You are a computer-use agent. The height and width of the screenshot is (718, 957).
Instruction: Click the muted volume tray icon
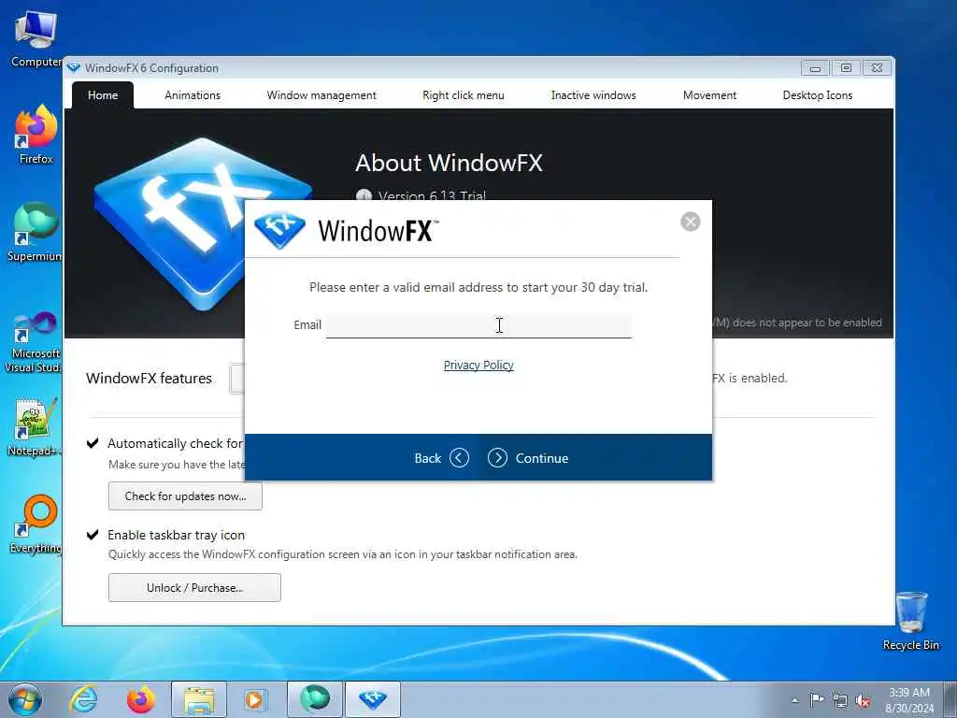[863, 700]
